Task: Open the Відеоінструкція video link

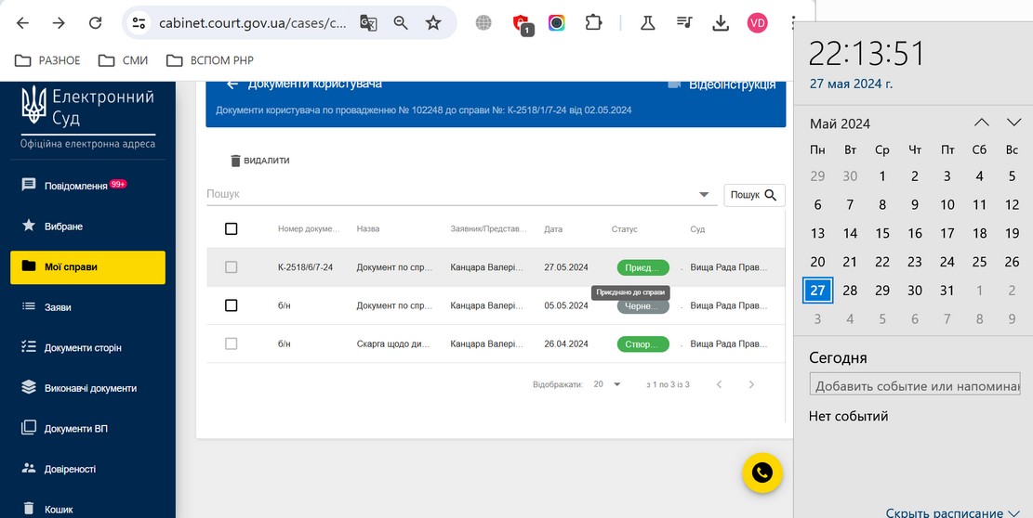Action: pyautogui.click(x=722, y=84)
